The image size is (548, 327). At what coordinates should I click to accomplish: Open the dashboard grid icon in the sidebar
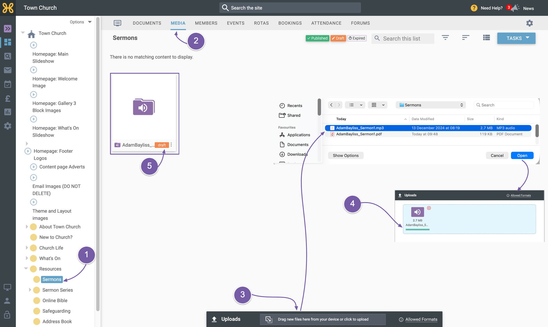coord(8,42)
